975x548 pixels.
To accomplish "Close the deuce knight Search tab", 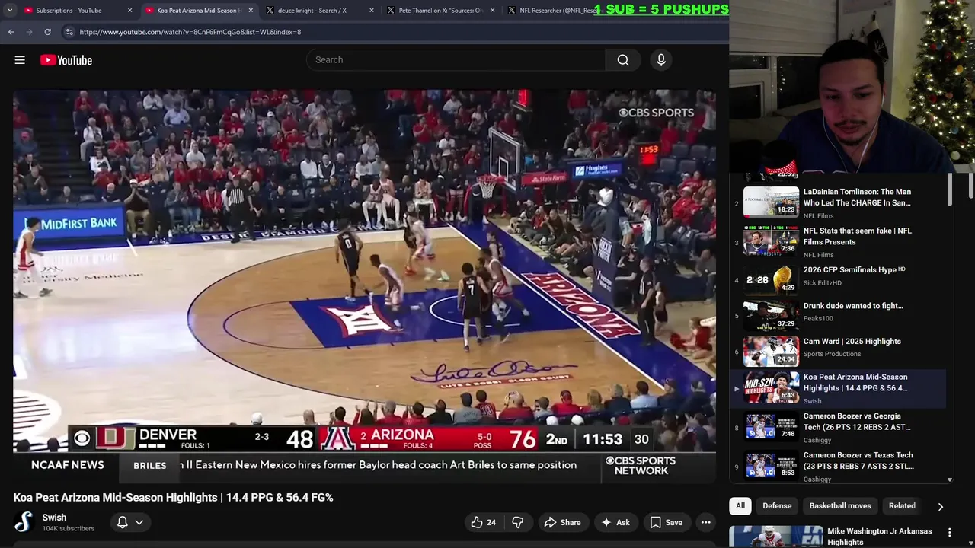I will point(372,11).
